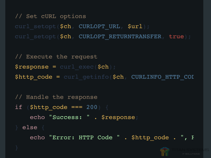Viewport: 211px width, 158px height.
Task: Click the CURLOPT_URL constant
Action: (99, 26)
